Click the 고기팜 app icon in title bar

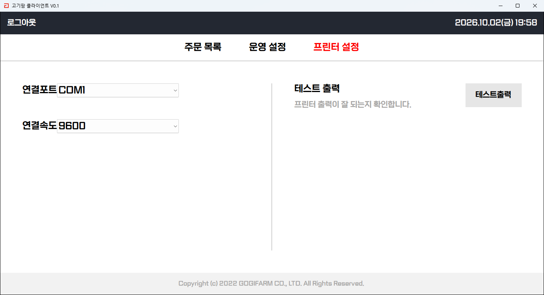(x=6, y=6)
